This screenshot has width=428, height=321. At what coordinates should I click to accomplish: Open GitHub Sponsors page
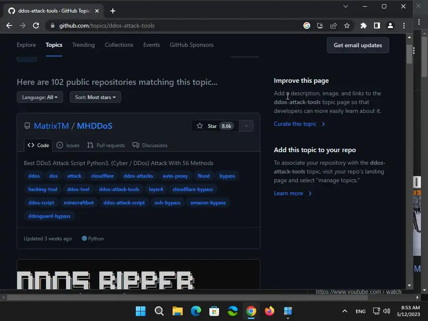tap(191, 45)
